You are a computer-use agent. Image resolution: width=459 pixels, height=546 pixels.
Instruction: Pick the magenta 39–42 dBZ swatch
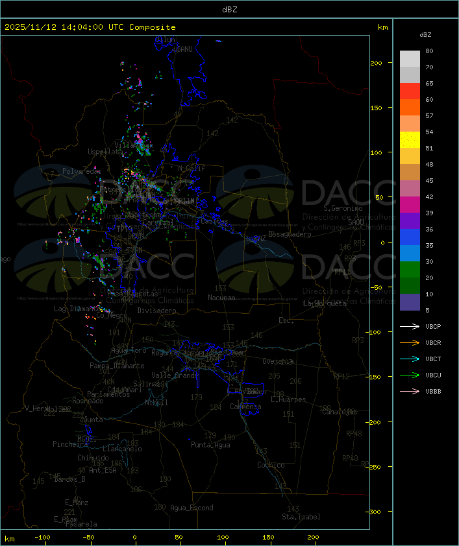click(410, 205)
